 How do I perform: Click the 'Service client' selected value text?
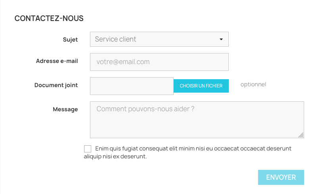tap(115, 39)
